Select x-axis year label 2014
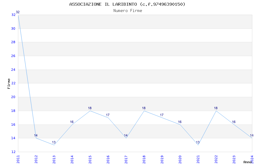Image resolution: width=255 pixels, height=165 pixels. tap(72, 159)
